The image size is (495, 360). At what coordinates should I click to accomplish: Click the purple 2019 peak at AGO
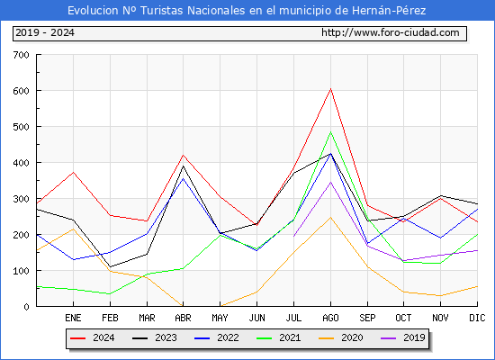330,182
